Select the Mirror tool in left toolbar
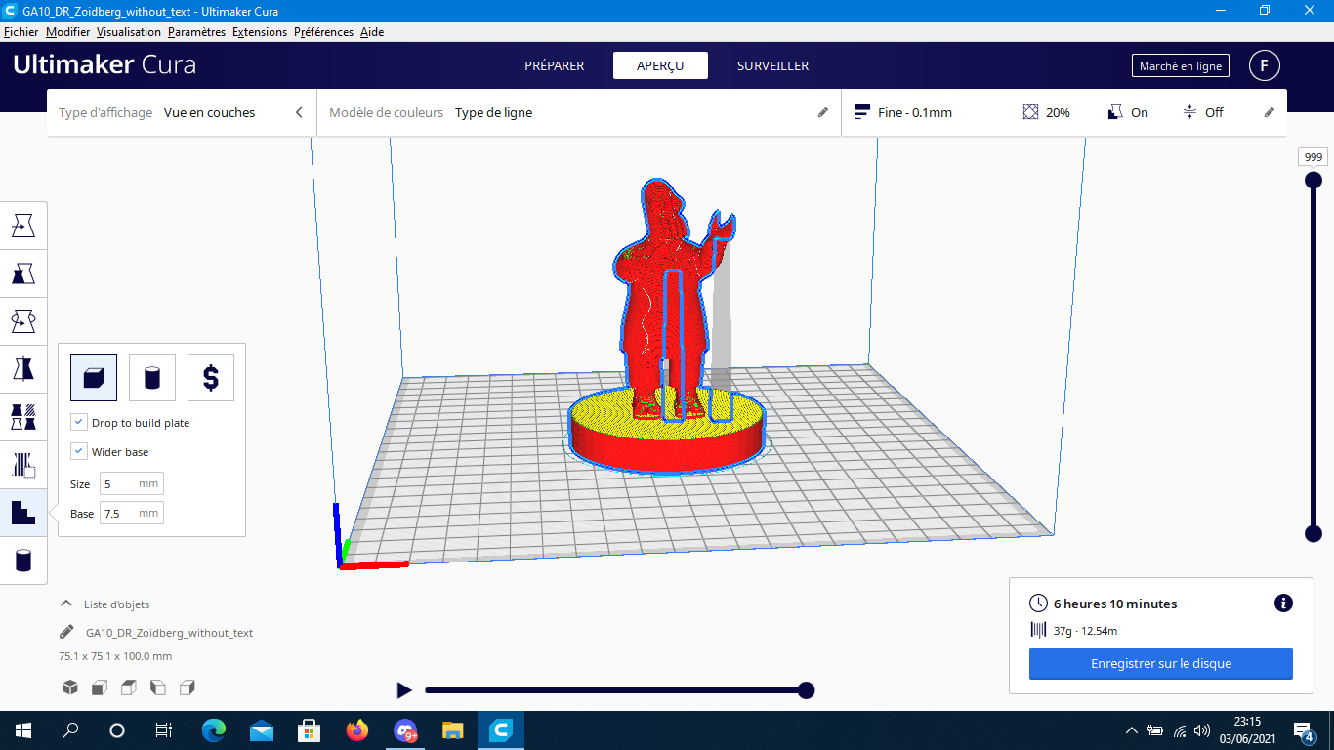 tap(23, 368)
